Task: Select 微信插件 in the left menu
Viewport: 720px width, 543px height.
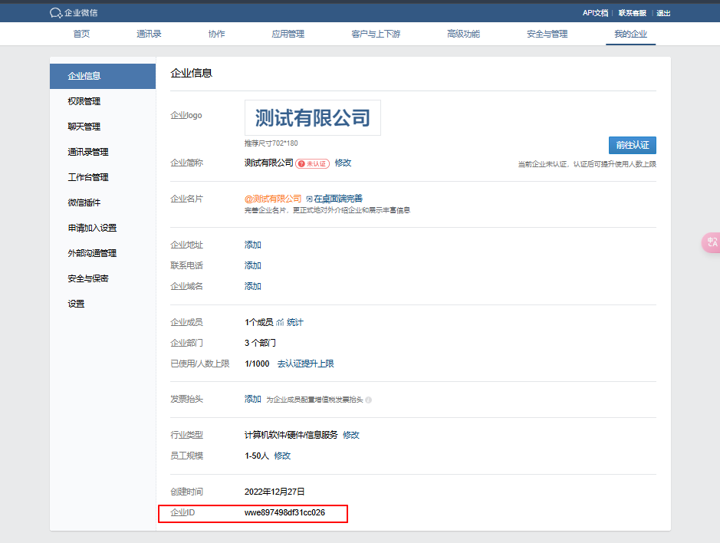Action: pyautogui.click(x=84, y=202)
